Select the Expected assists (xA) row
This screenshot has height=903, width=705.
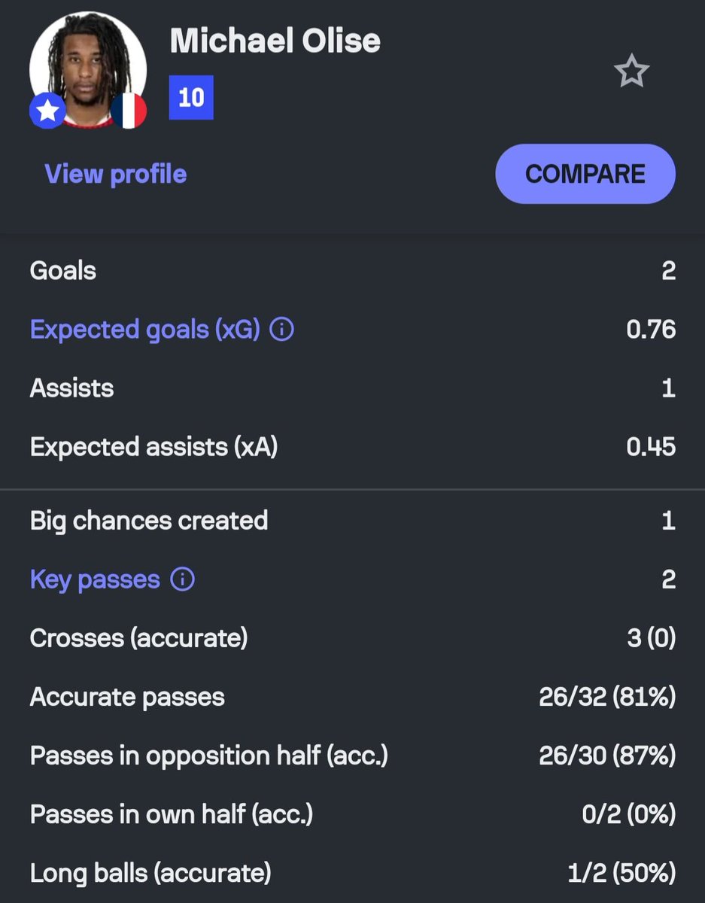[x=352, y=447]
